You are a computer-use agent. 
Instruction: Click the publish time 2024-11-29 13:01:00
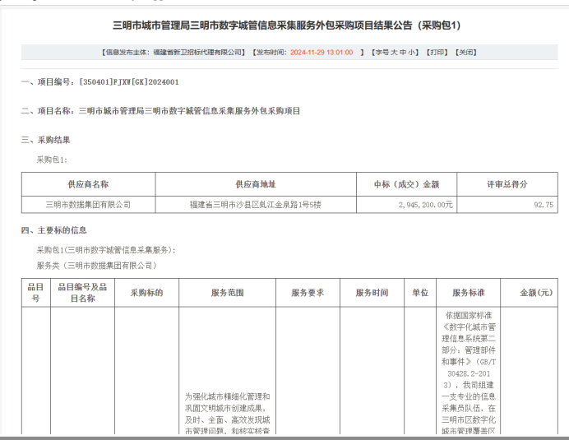click(x=322, y=52)
